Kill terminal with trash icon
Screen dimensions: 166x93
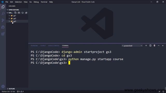click(x=155, y=45)
